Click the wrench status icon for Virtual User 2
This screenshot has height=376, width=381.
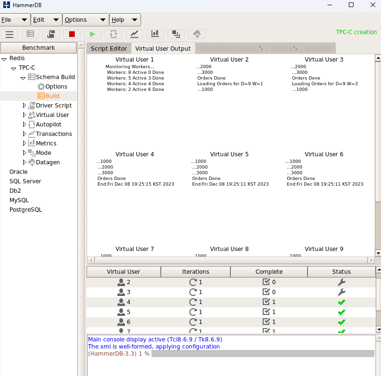[341, 282]
